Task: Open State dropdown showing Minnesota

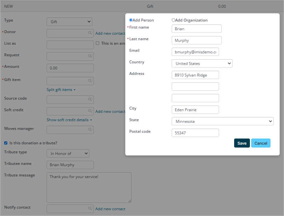Action: click(223, 121)
